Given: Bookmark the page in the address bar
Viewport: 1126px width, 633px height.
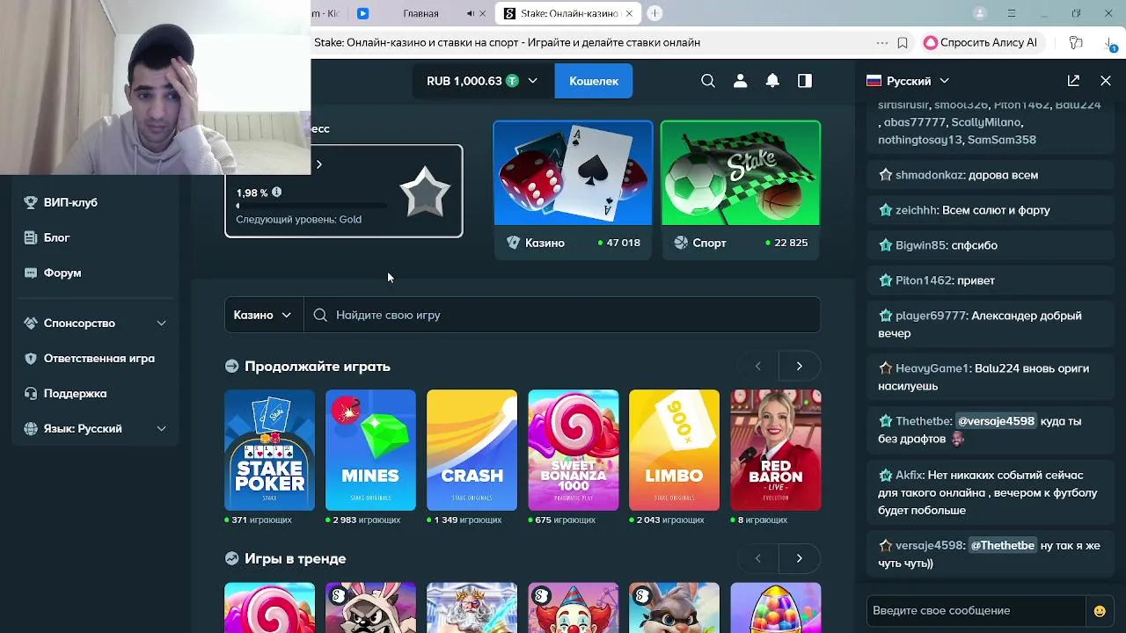Looking at the screenshot, I should (903, 42).
